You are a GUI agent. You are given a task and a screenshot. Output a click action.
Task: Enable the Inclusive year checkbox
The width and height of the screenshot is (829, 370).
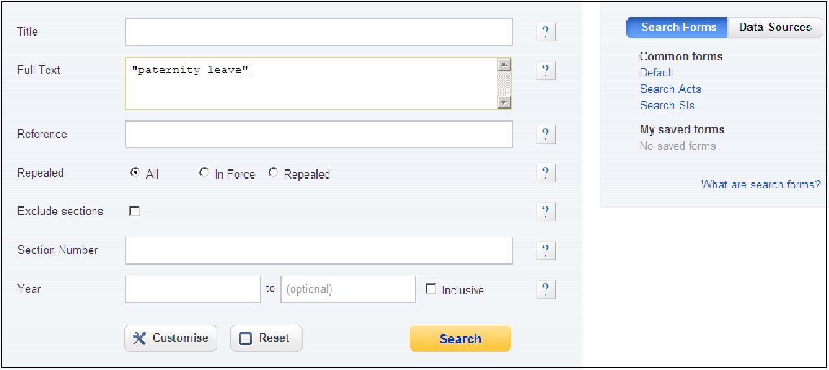[x=431, y=289]
